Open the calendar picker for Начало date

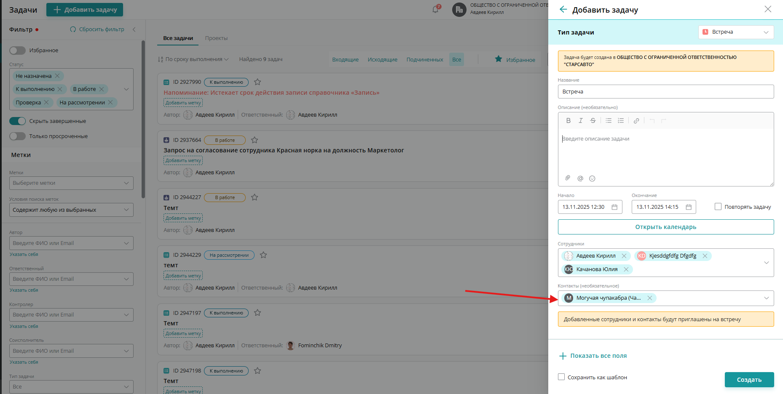tap(614, 207)
